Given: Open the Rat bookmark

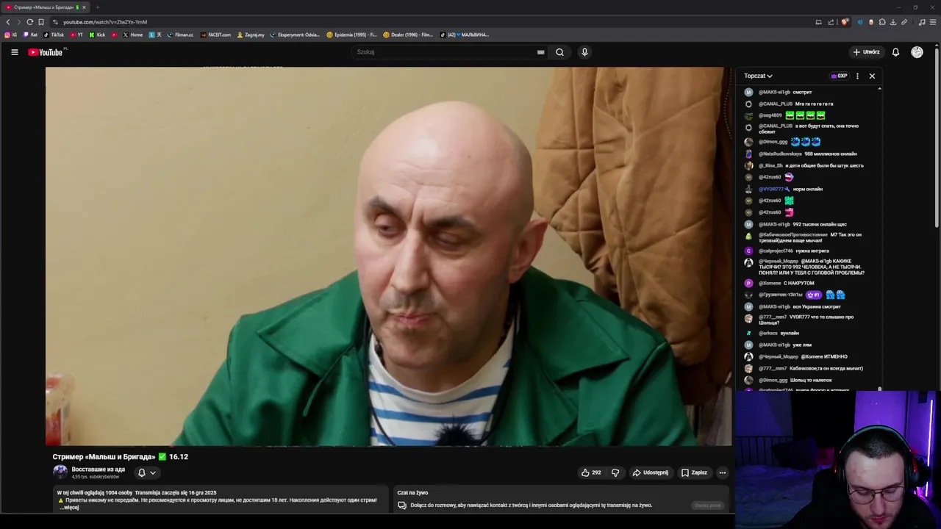Looking at the screenshot, I should (30, 35).
